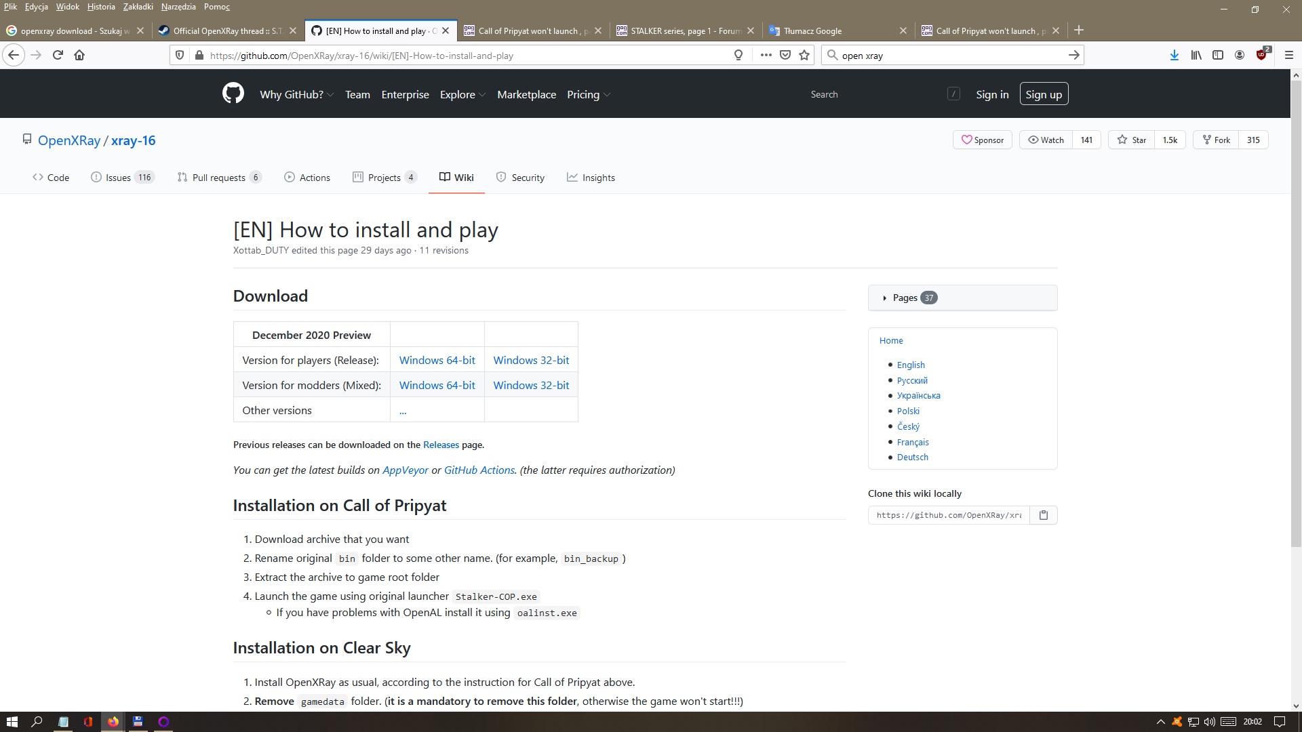Click the lightbulb icon in the address bar
The image size is (1302, 732).
click(738, 56)
